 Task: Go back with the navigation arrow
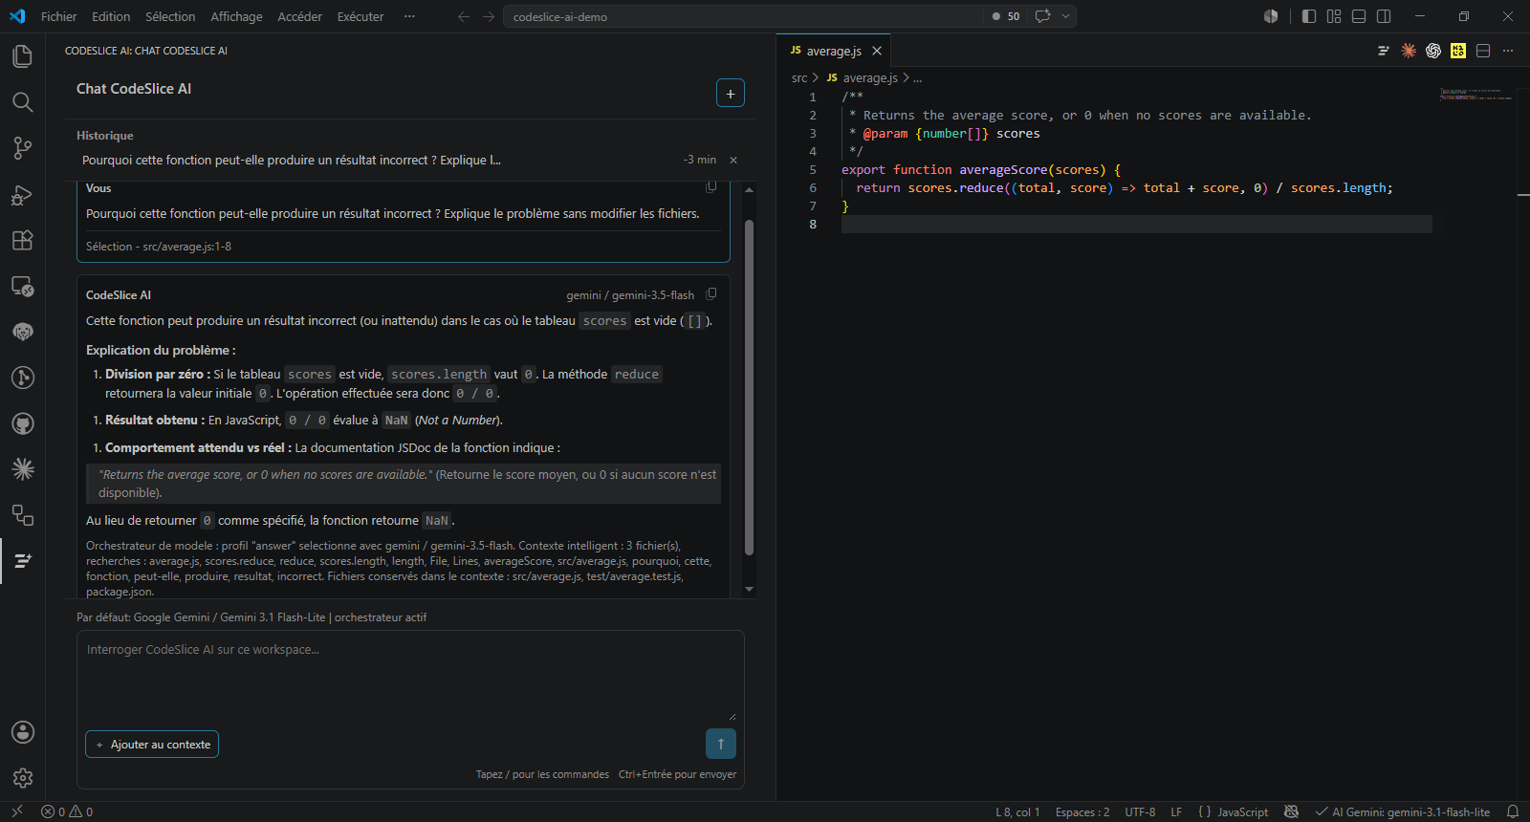click(x=464, y=16)
